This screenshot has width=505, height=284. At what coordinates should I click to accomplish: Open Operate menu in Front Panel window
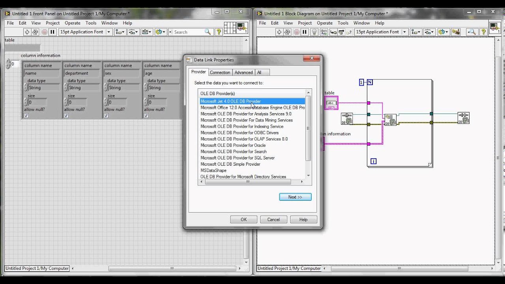[73, 23]
